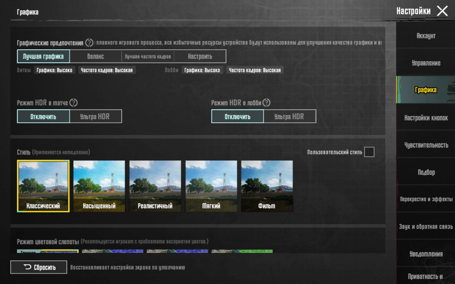The width and height of the screenshot is (455, 284).
Task: Open help for HDR mode in lobby
Action: coord(266,103)
